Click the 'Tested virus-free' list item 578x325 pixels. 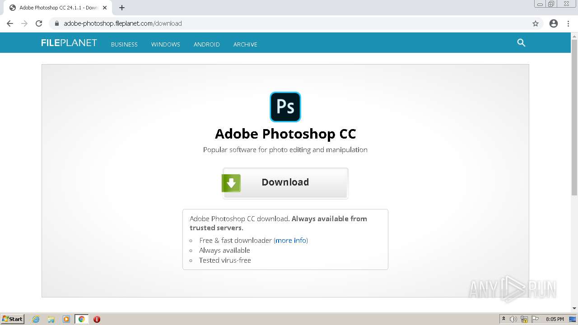click(225, 260)
